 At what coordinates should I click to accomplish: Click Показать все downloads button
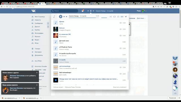pyautogui.click(x=173, y=98)
